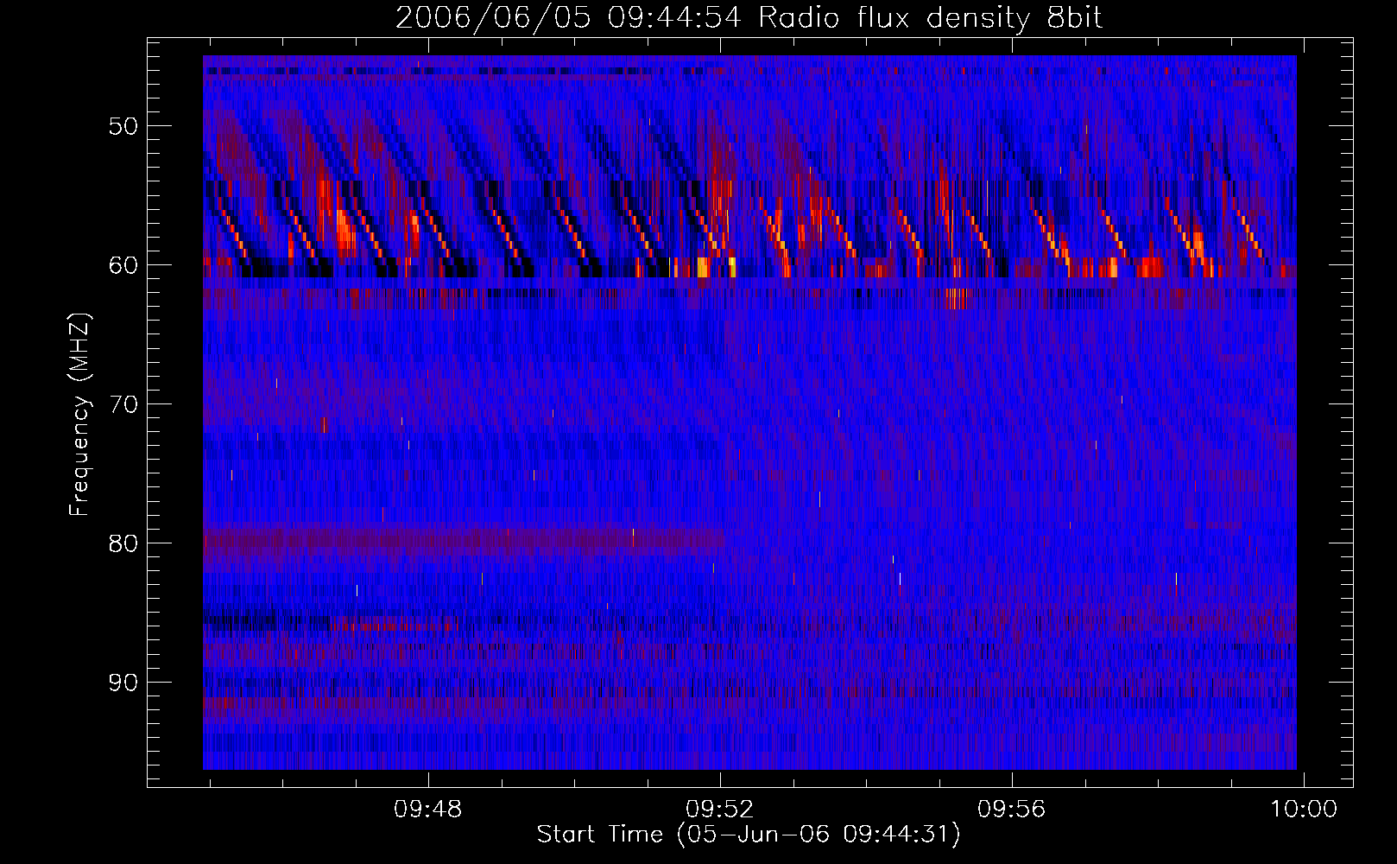Select the frequency tick label '60'

point(123,264)
